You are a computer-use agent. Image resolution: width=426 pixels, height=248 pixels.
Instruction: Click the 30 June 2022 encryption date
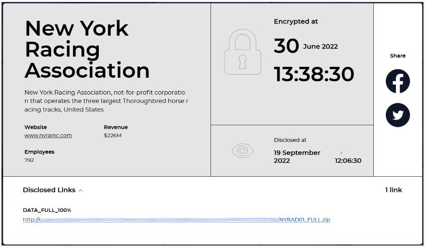(306, 46)
